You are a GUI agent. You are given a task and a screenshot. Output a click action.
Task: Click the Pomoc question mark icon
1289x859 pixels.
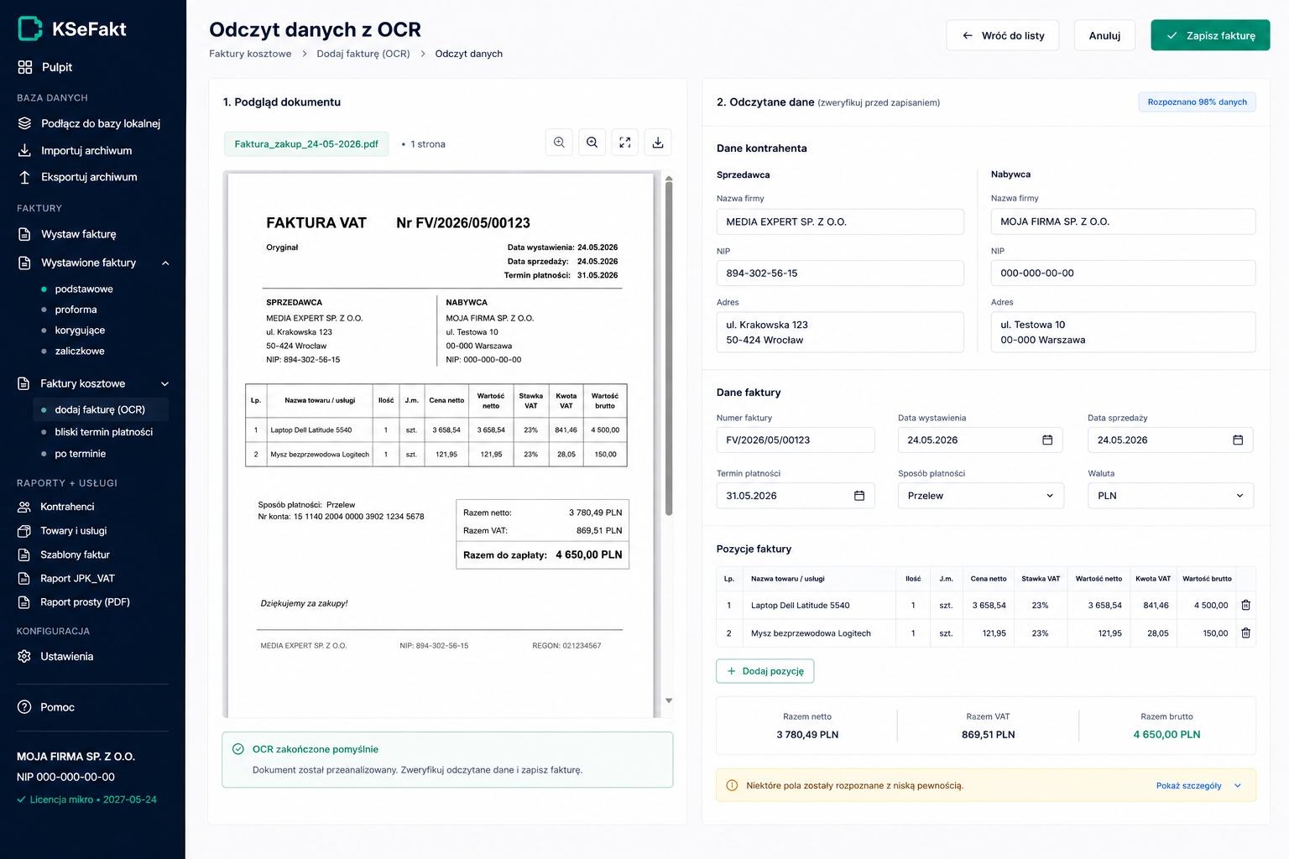(x=24, y=707)
